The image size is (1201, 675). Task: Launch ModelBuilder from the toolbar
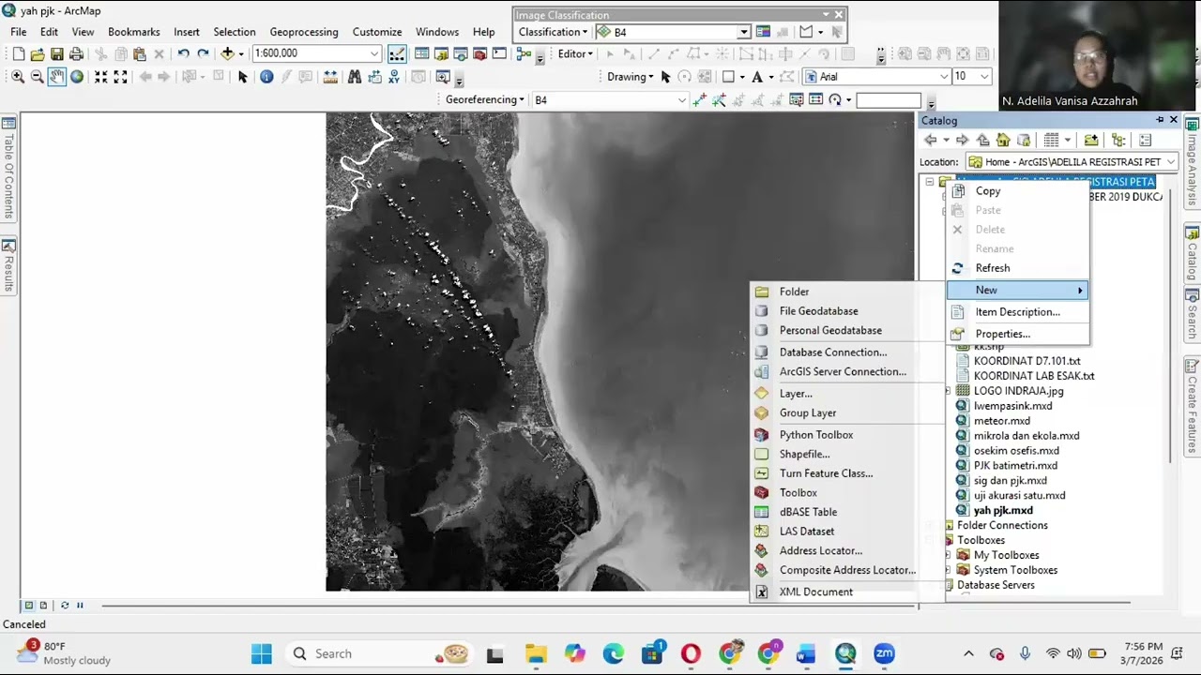tap(524, 53)
